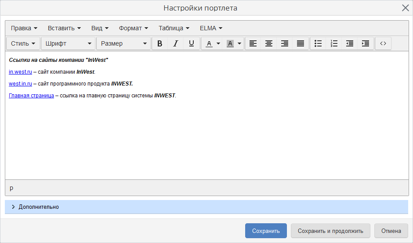Close the portlet settings dialog

(406, 8)
